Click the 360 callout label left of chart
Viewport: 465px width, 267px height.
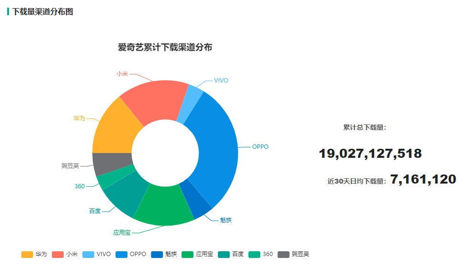click(x=79, y=186)
